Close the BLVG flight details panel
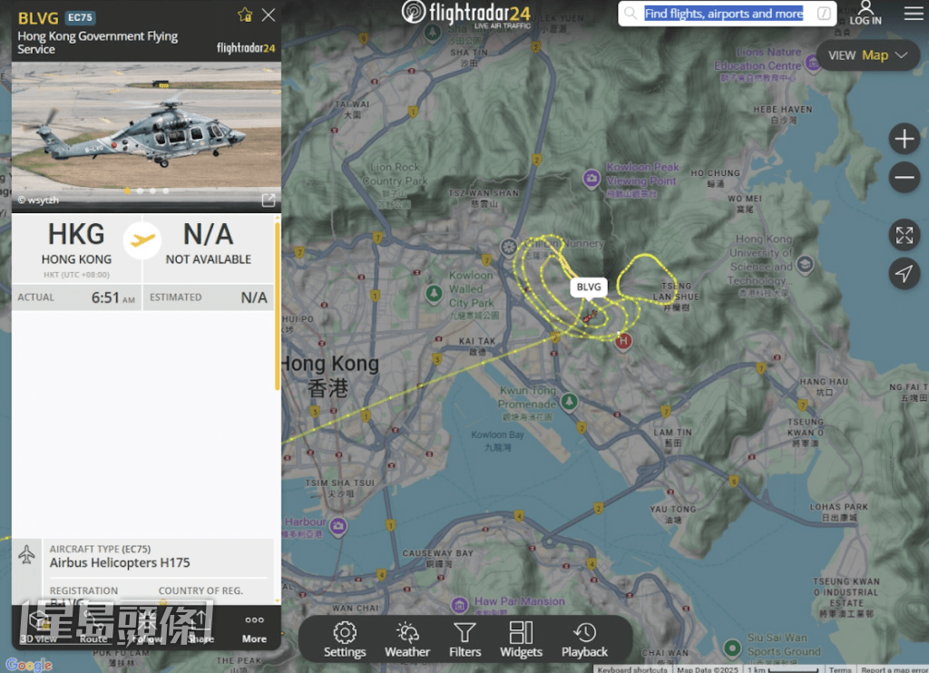The width and height of the screenshot is (929, 673). pos(269,15)
